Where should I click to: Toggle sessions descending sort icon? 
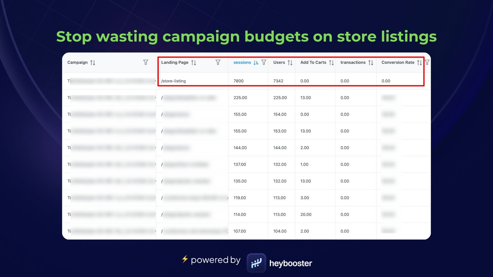256,63
